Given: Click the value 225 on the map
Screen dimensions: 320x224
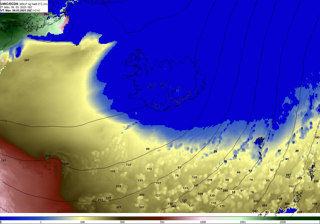Looking at the screenshot, I should [118, 186].
